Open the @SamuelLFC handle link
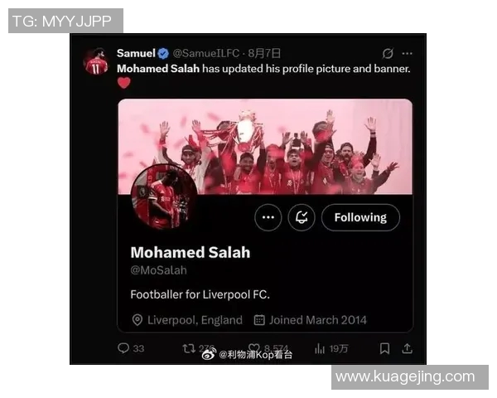Viewport: 497px width, 398px height. click(x=206, y=53)
